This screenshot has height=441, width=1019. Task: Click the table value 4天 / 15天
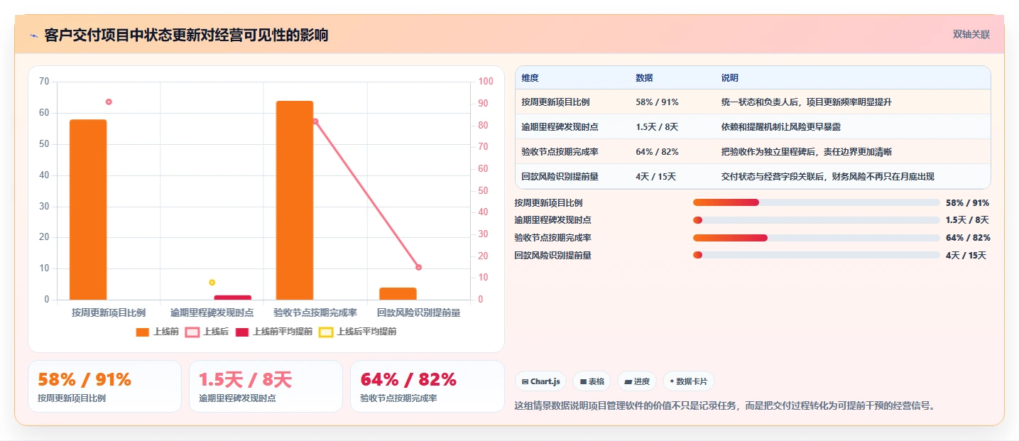click(655, 177)
